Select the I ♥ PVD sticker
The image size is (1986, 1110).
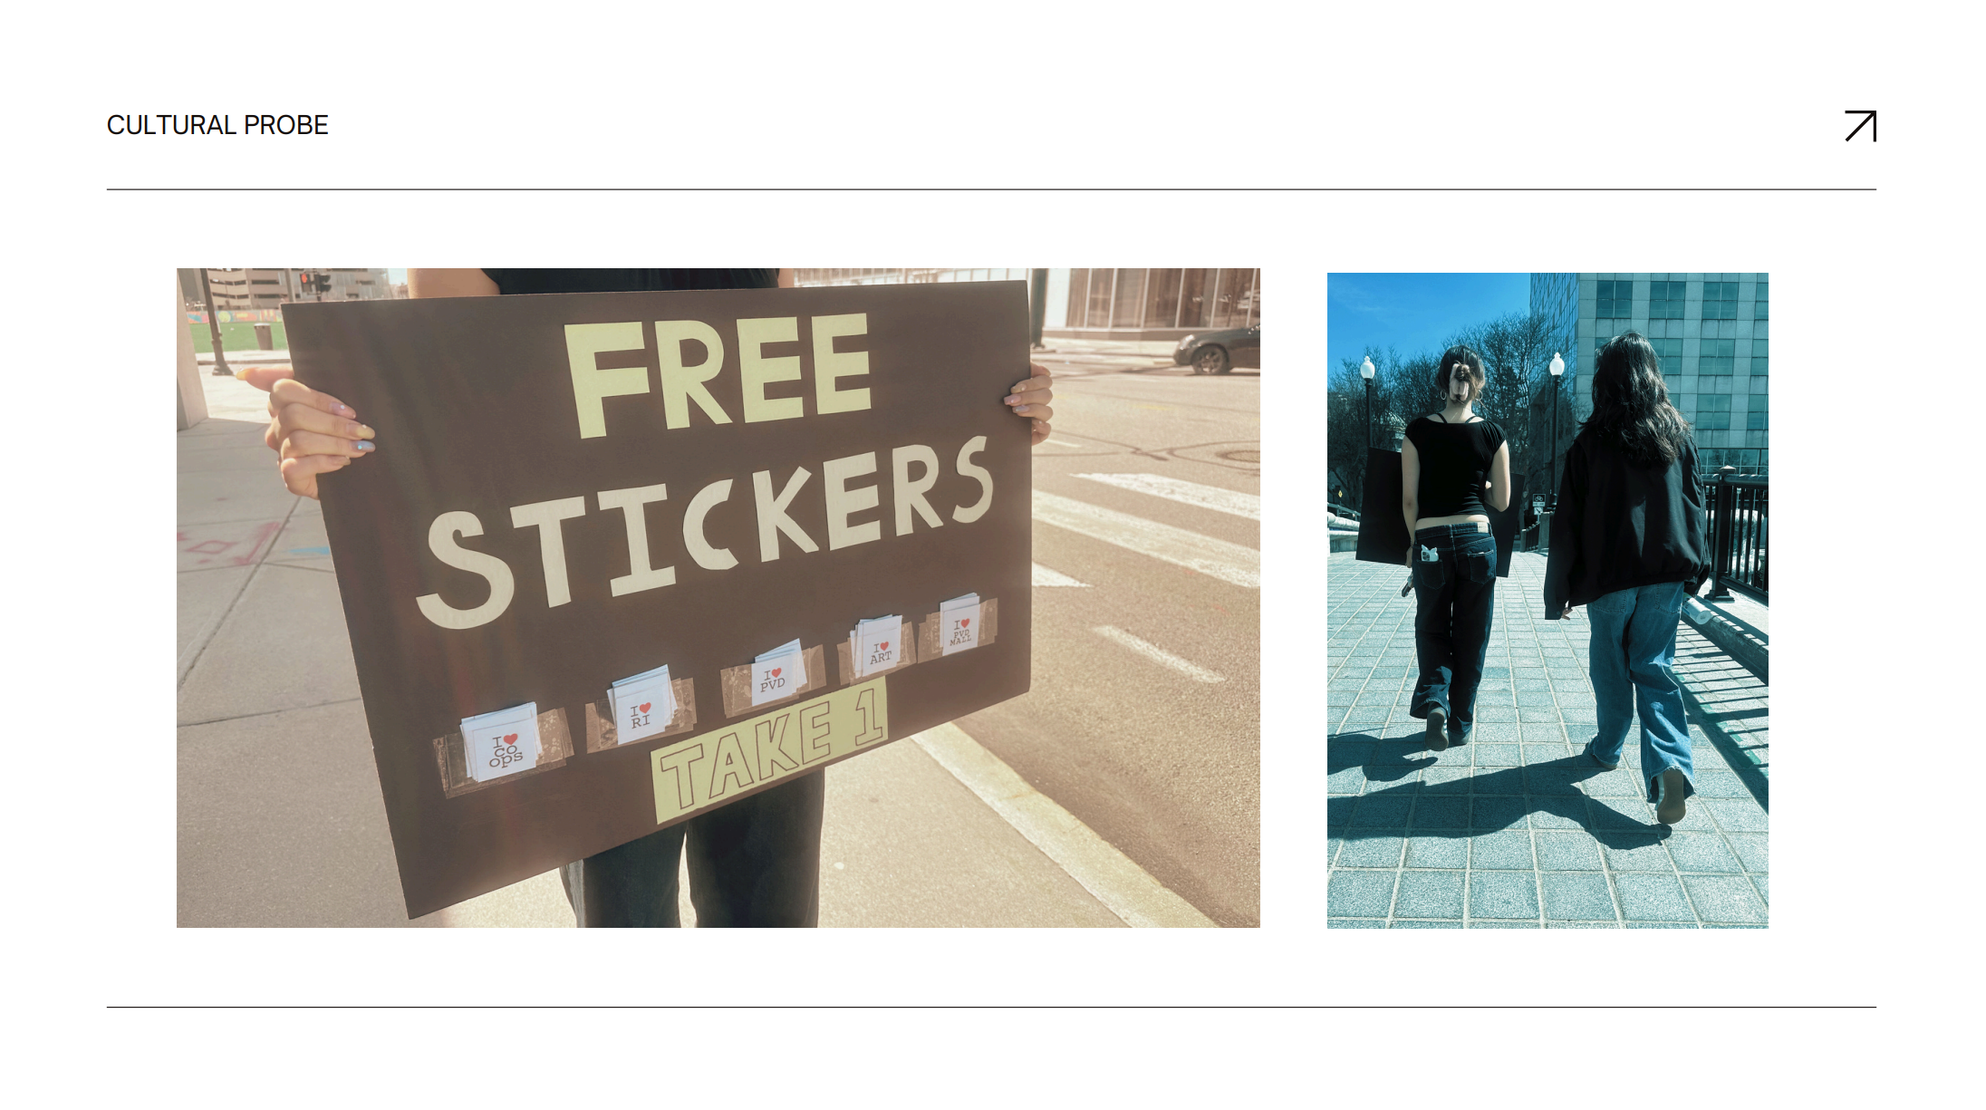pos(776,673)
